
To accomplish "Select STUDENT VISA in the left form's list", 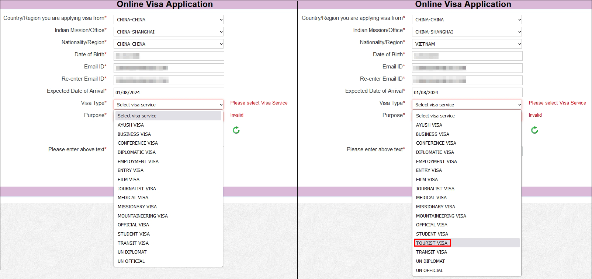I will 134,234.
